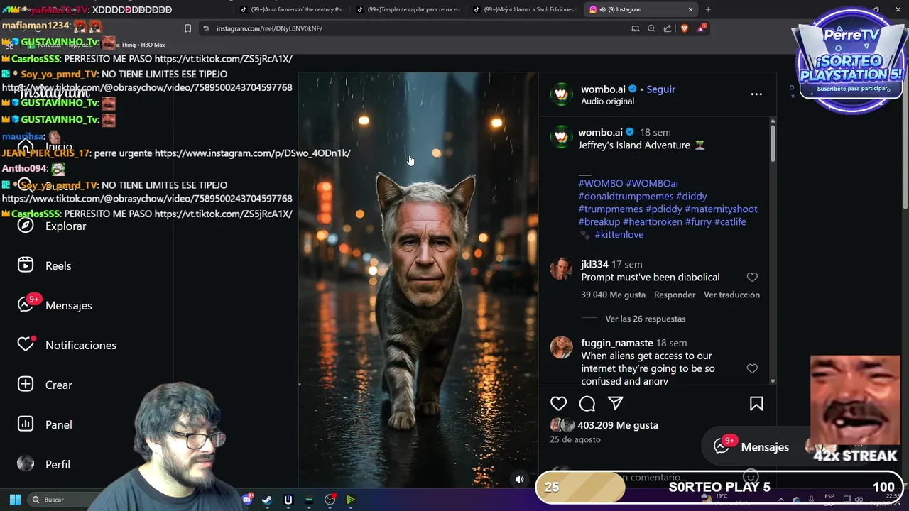909x511 pixels.
Task: Click the zoom magnifier icon in address bar
Action: [x=651, y=28]
